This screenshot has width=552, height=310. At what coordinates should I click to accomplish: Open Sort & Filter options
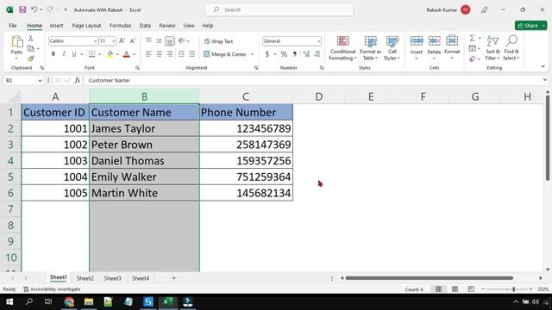click(x=492, y=48)
